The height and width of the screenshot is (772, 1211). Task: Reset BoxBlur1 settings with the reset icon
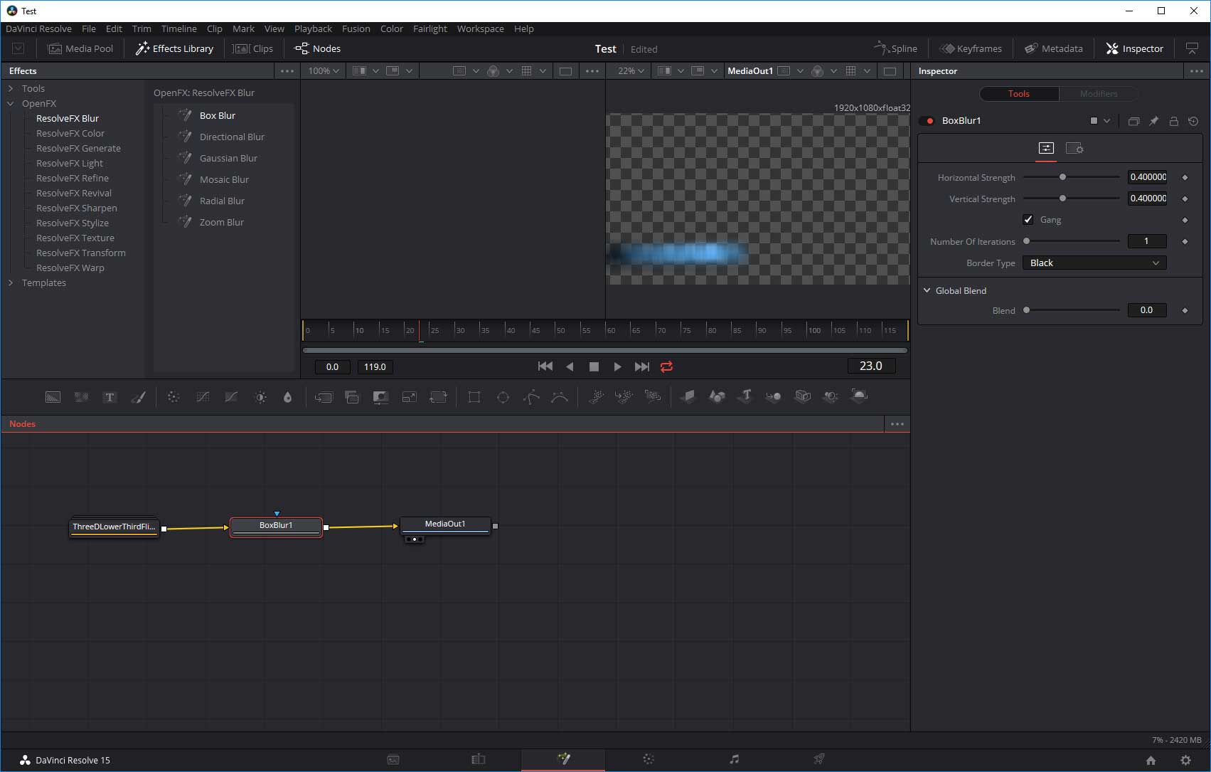(x=1193, y=121)
